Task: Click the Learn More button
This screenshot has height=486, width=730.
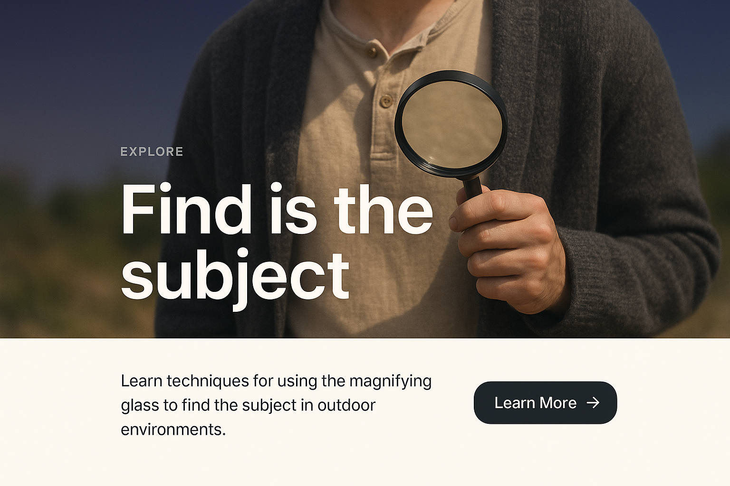Action: [545, 402]
